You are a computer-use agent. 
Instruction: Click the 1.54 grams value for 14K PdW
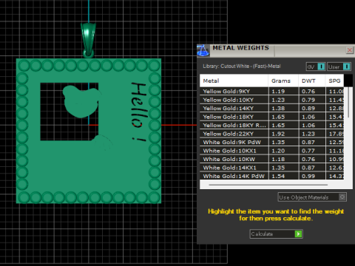pos(278,176)
